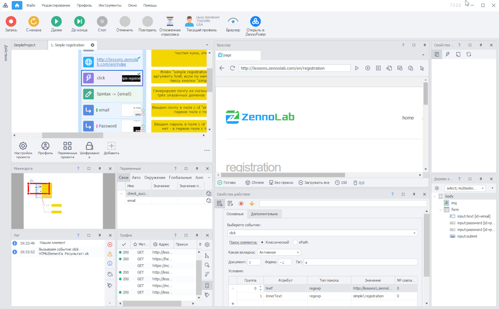Click the error filter icon in Лог panel

tap(110, 245)
